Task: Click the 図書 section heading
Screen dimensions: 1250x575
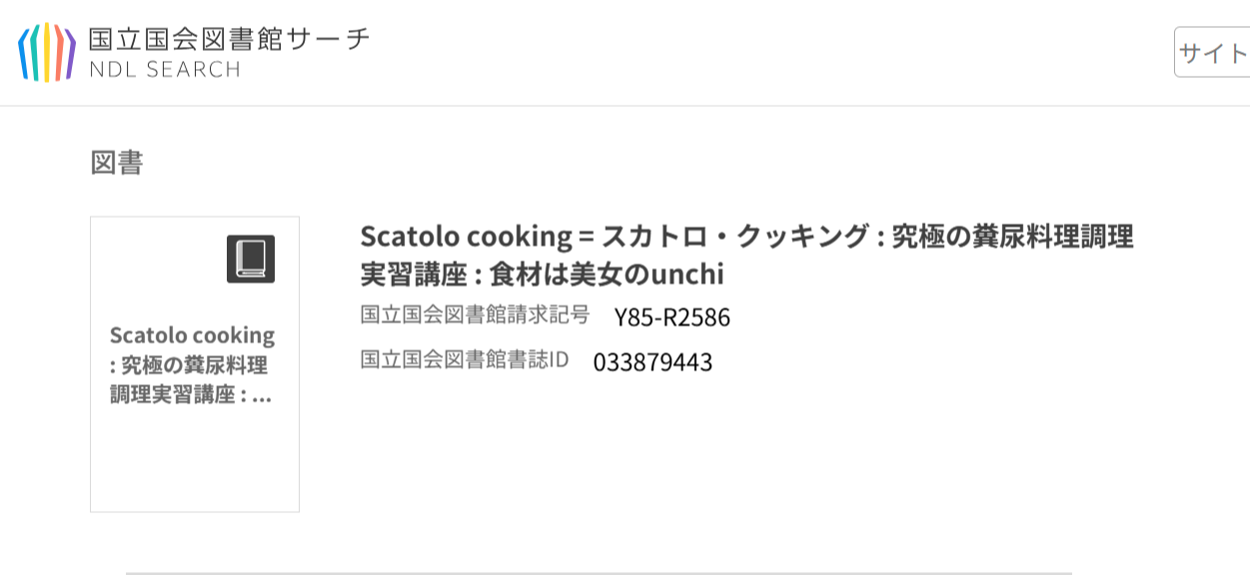Action: click(x=117, y=163)
